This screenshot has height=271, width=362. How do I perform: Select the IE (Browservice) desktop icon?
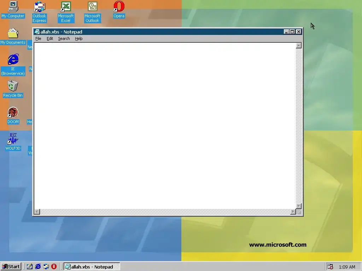pos(13,65)
